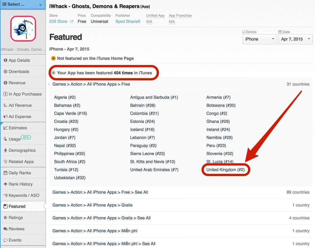Click Sierra Leone (#23) entry
This screenshot has height=248, width=315.
(147, 154)
